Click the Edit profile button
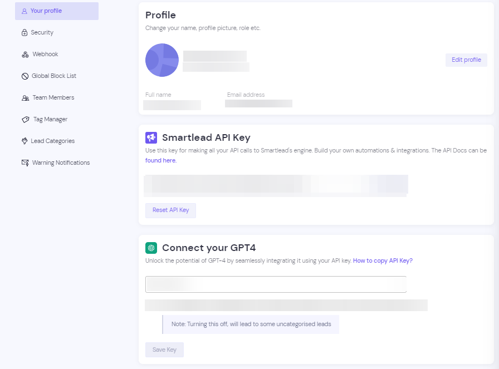Viewport: 499px width, 369px height. 466,60
